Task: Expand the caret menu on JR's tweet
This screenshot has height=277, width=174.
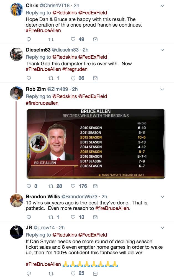Action: coord(162,227)
